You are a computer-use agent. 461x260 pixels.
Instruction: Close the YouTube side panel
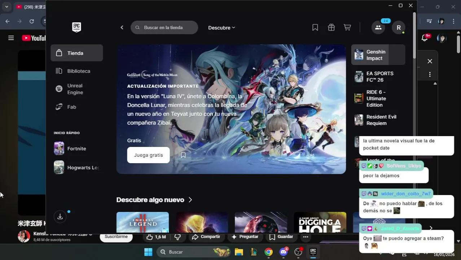tap(430, 61)
